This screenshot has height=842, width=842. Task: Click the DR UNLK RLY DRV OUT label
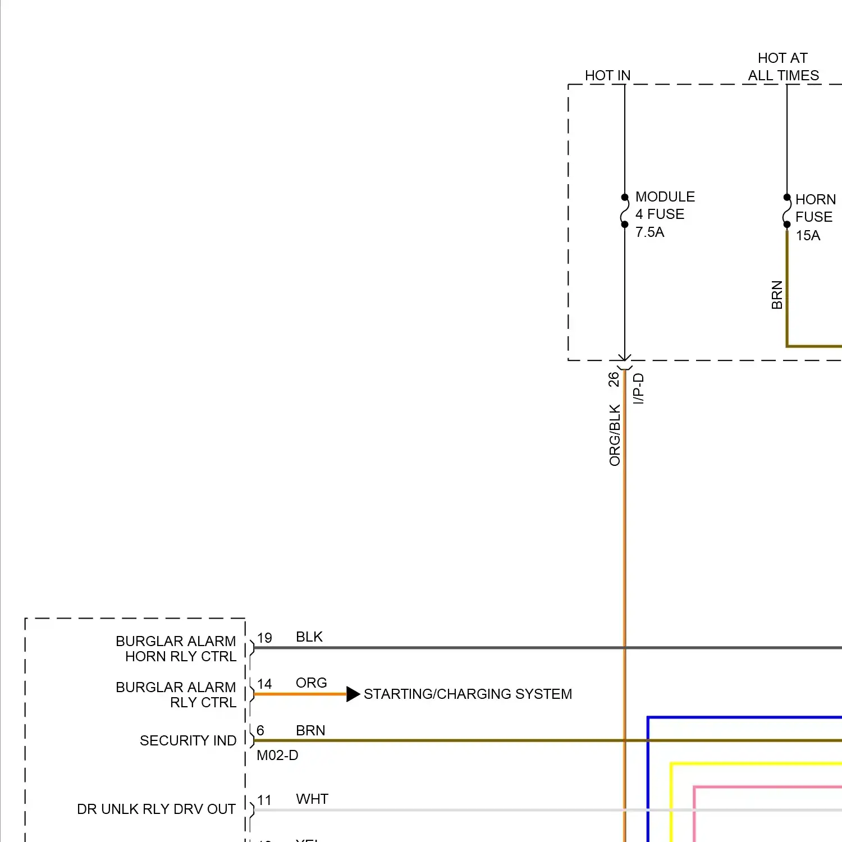click(156, 809)
